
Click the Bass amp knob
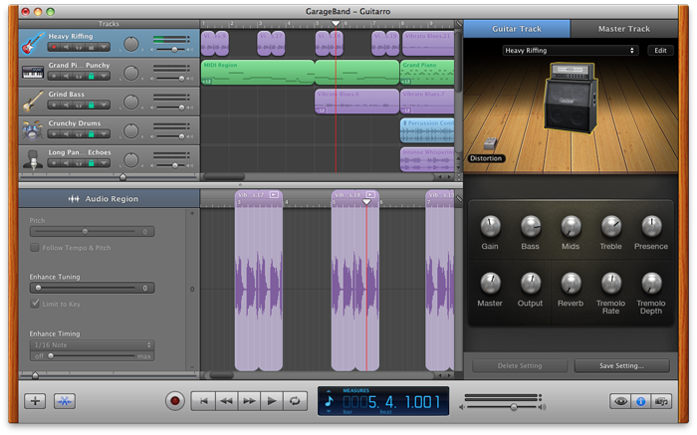pyautogui.click(x=531, y=226)
